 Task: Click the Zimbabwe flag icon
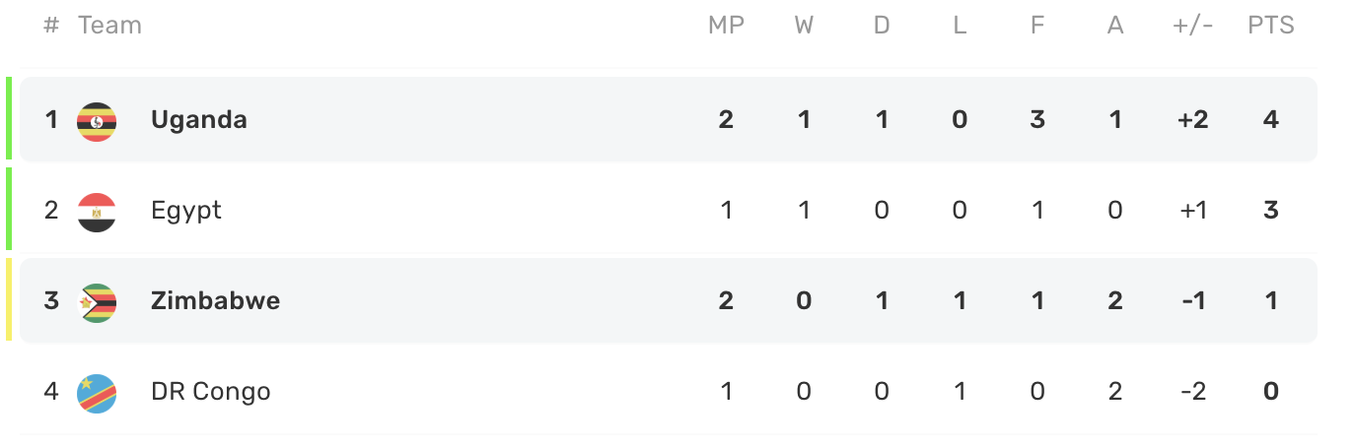point(97,301)
